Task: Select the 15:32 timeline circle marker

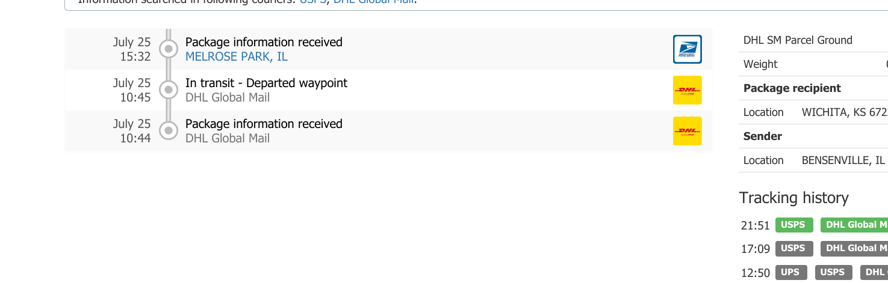Action: [169, 49]
